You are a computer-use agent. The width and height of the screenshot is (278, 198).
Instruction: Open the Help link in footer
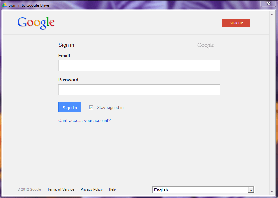point(113,189)
